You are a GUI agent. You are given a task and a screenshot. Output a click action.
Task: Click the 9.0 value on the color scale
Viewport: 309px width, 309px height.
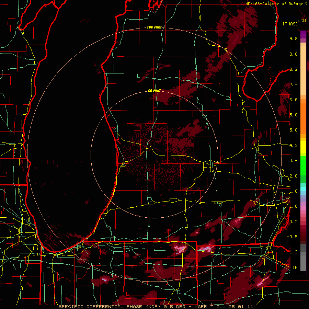[294, 54]
